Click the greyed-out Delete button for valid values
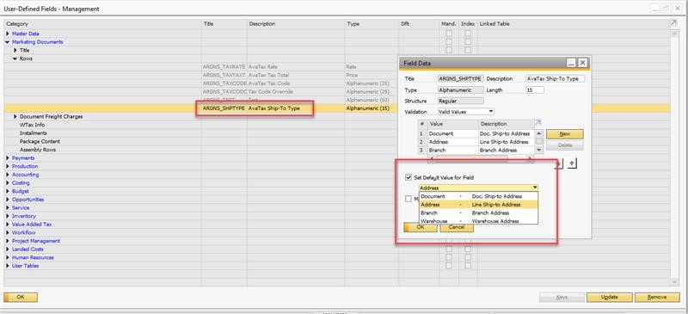 pyautogui.click(x=565, y=145)
